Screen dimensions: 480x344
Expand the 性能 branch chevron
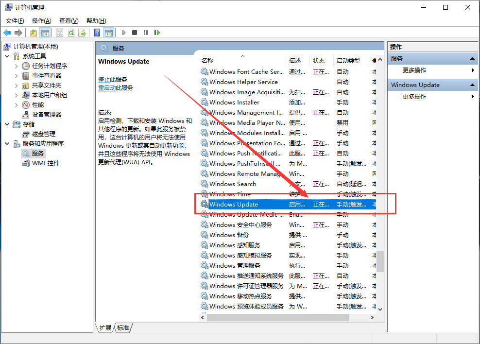[17, 105]
